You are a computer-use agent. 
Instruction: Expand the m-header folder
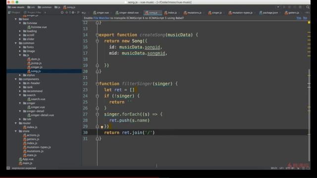click(x=20, y=83)
